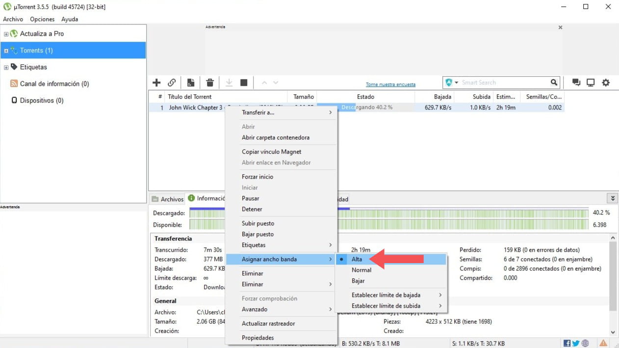Sort by Título del Torrent column header
619x348 pixels.
[x=226, y=97]
